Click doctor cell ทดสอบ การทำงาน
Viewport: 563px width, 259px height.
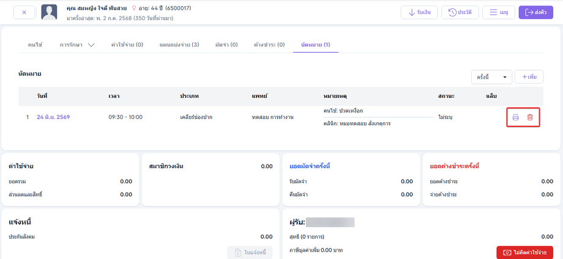(x=273, y=117)
